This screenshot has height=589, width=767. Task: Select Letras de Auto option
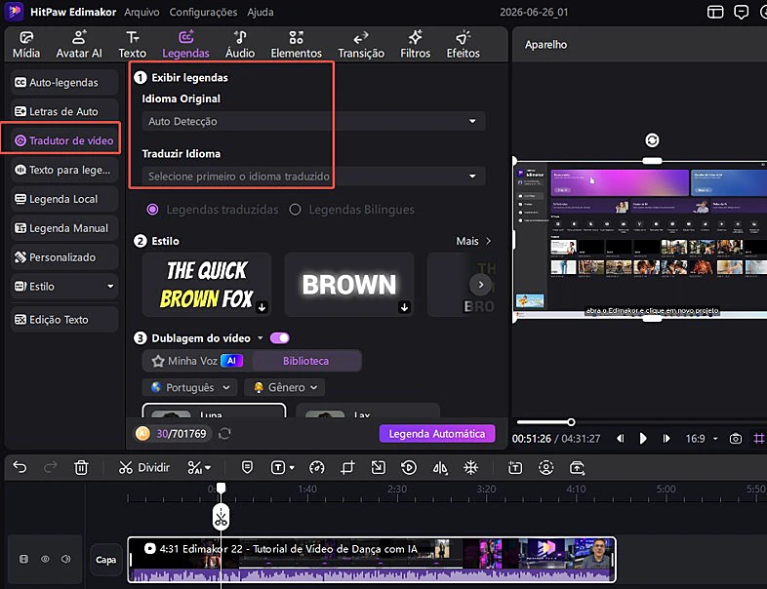[64, 111]
